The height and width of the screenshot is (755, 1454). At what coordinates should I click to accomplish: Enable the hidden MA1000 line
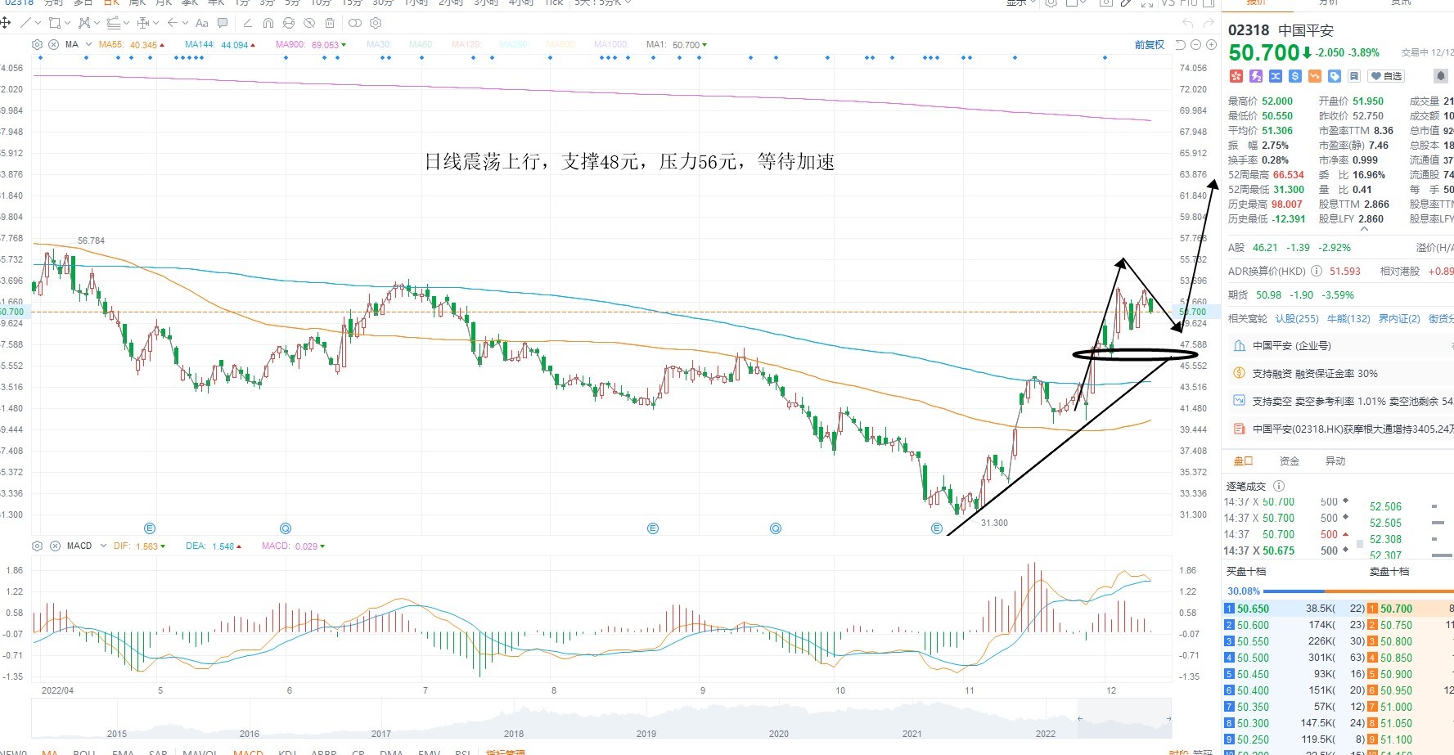tap(610, 44)
